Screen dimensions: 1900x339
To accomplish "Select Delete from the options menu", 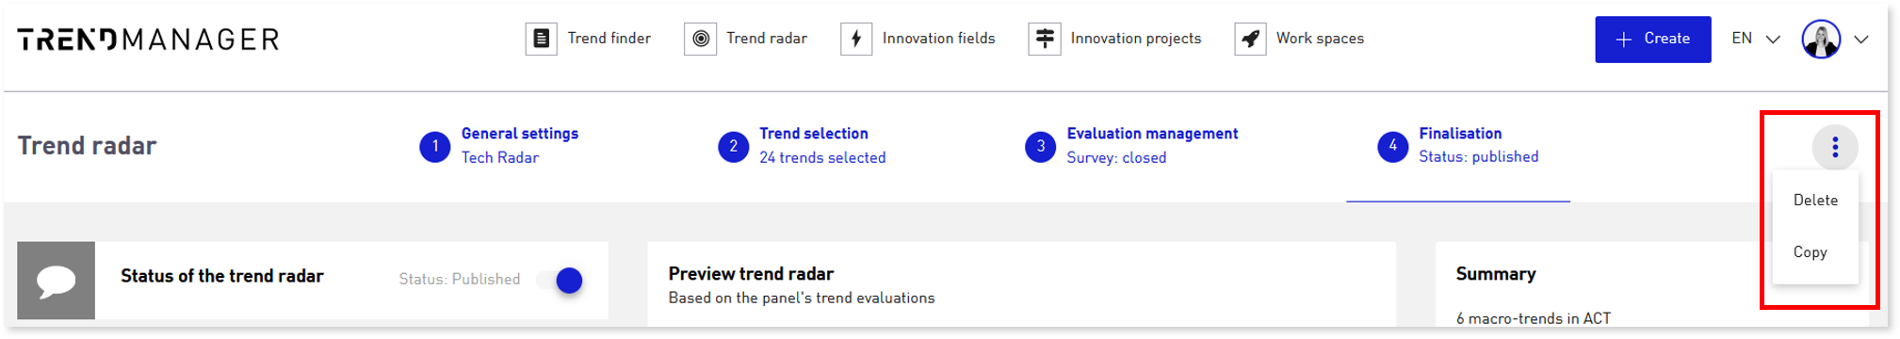I will point(1815,200).
